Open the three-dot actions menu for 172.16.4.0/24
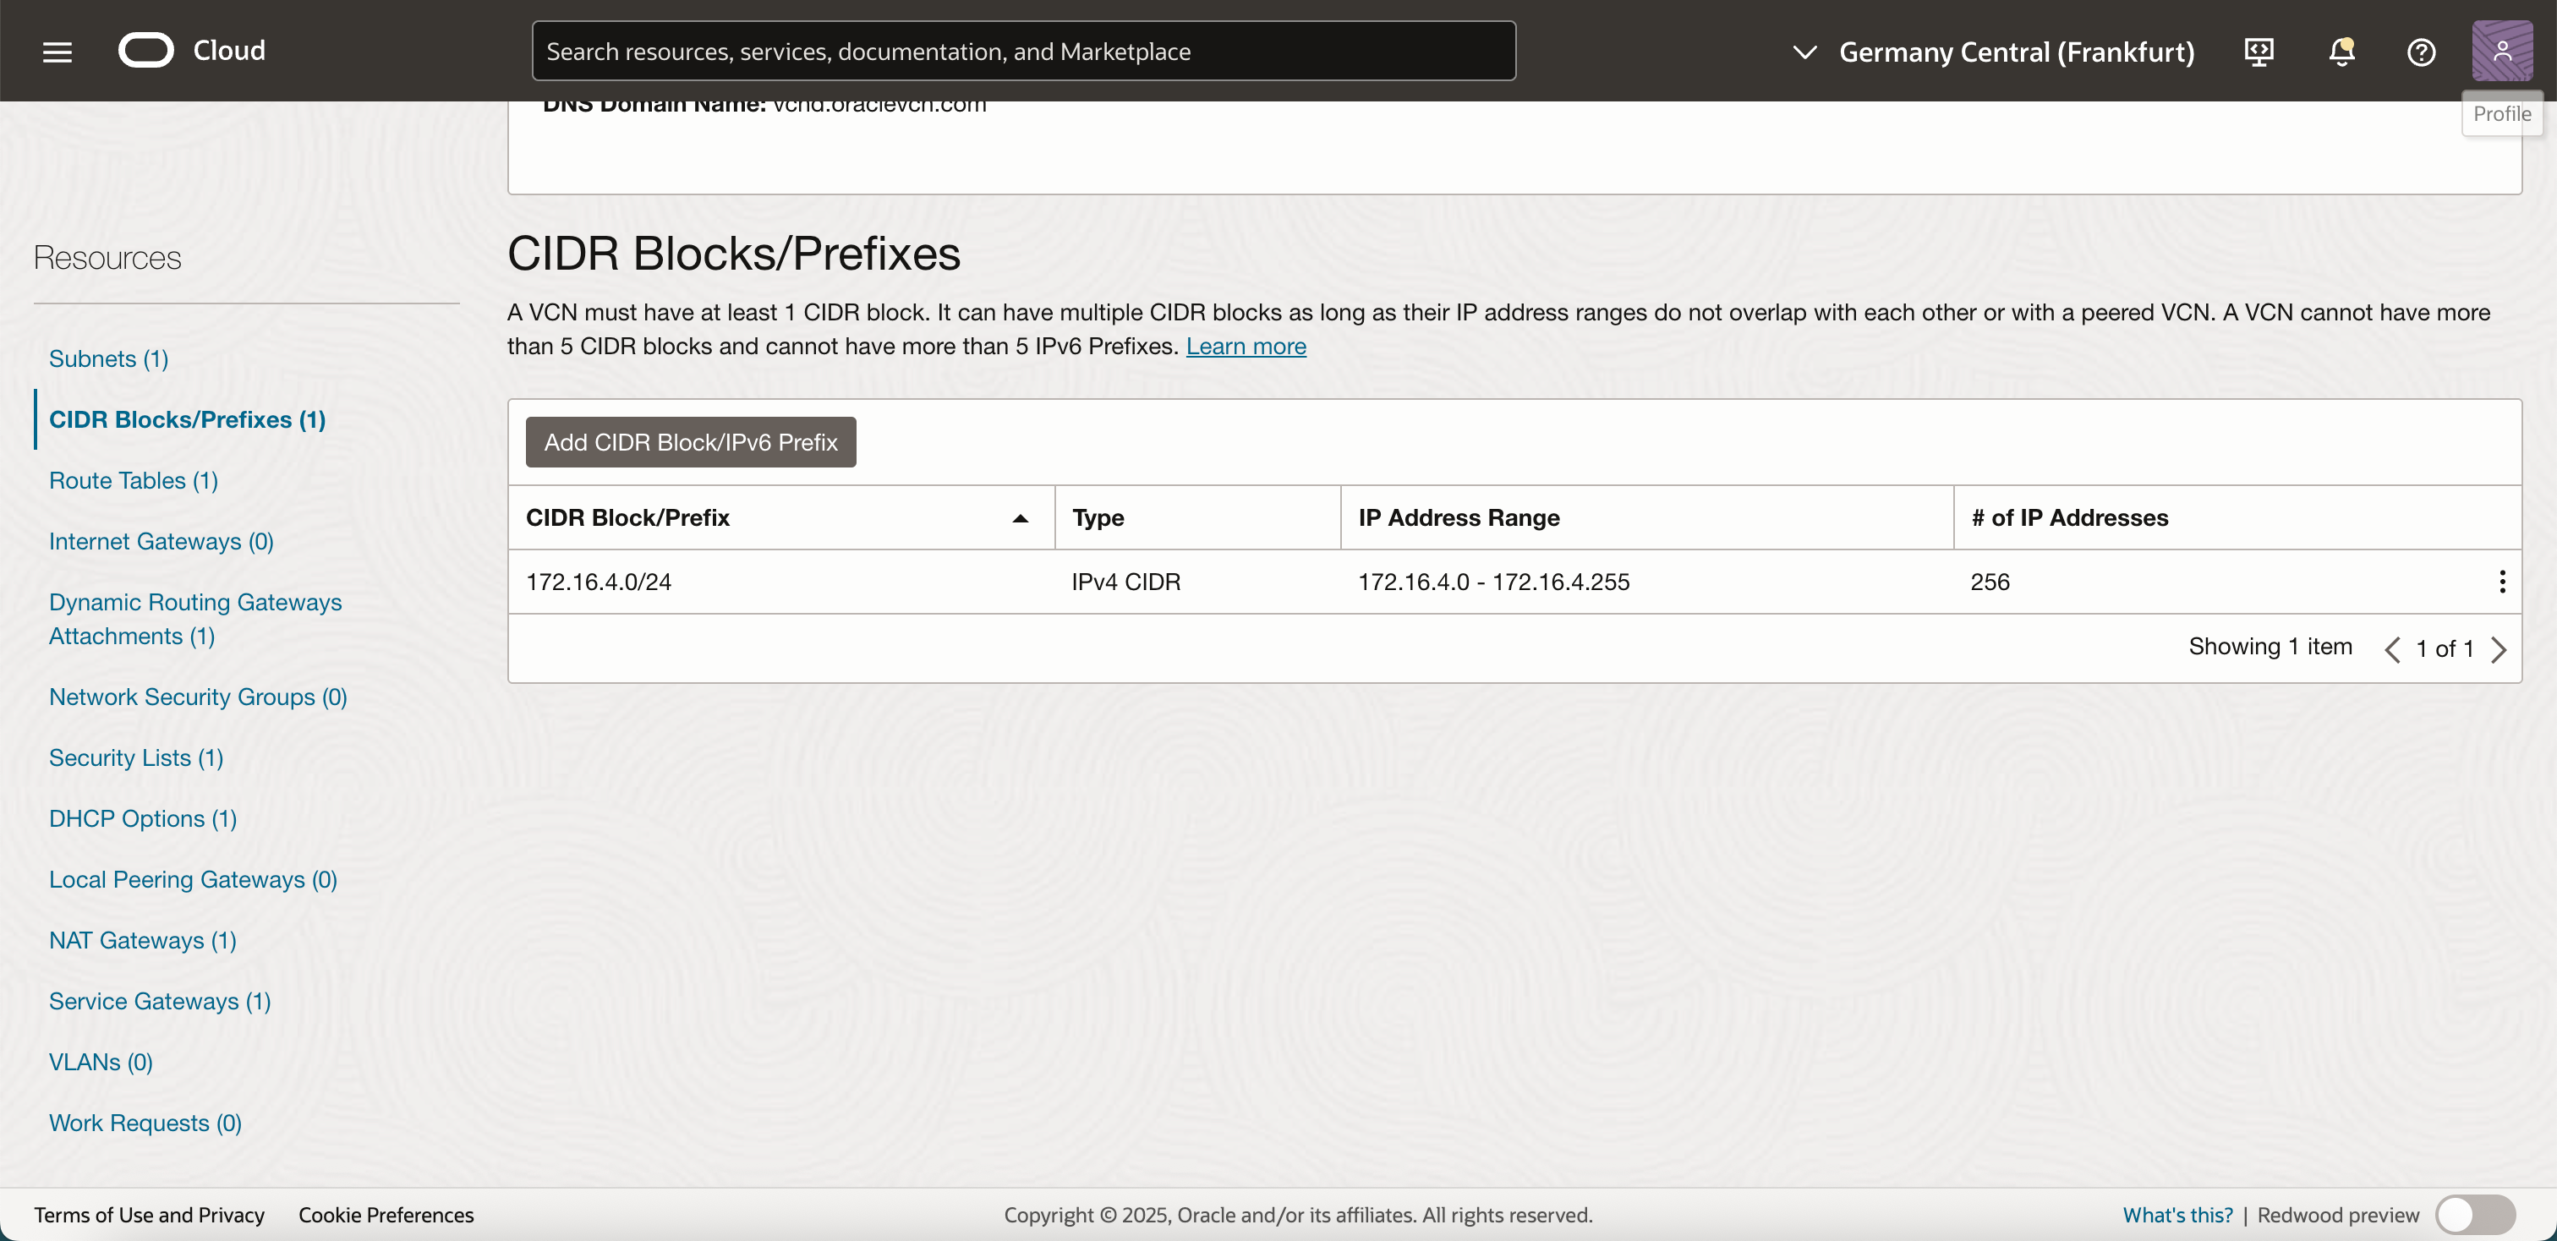The width and height of the screenshot is (2557, 1241). point(2501,582)
